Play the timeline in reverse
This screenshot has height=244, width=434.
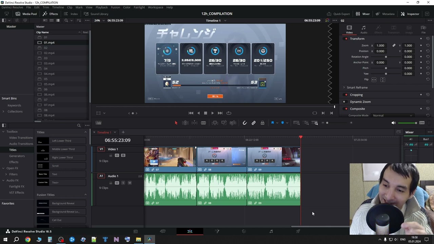[198, 113]
